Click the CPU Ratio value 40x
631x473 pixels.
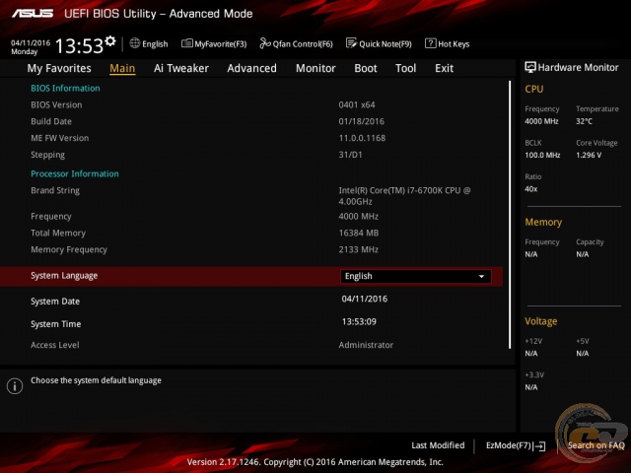[x=531, y=188]
